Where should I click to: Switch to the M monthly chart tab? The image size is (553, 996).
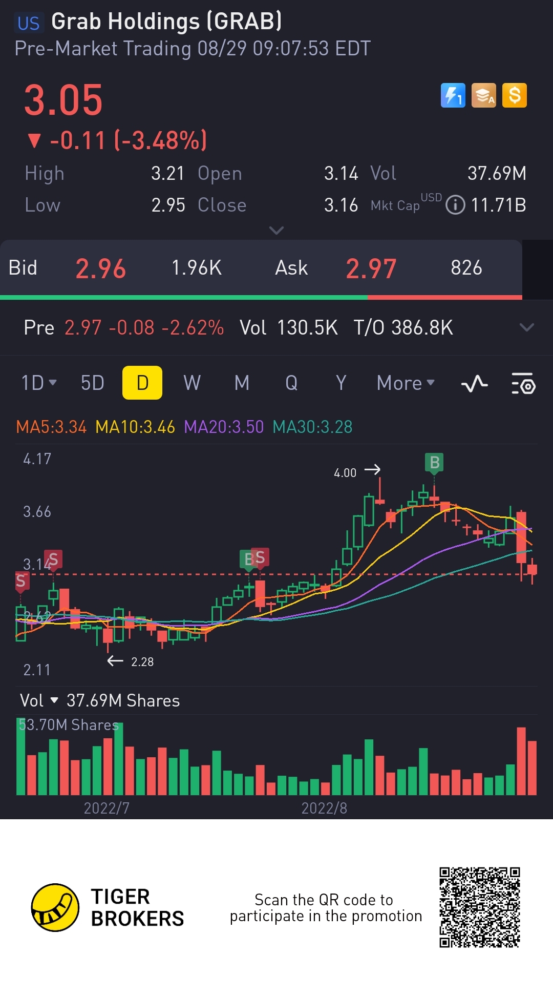[x=242, y=383]
